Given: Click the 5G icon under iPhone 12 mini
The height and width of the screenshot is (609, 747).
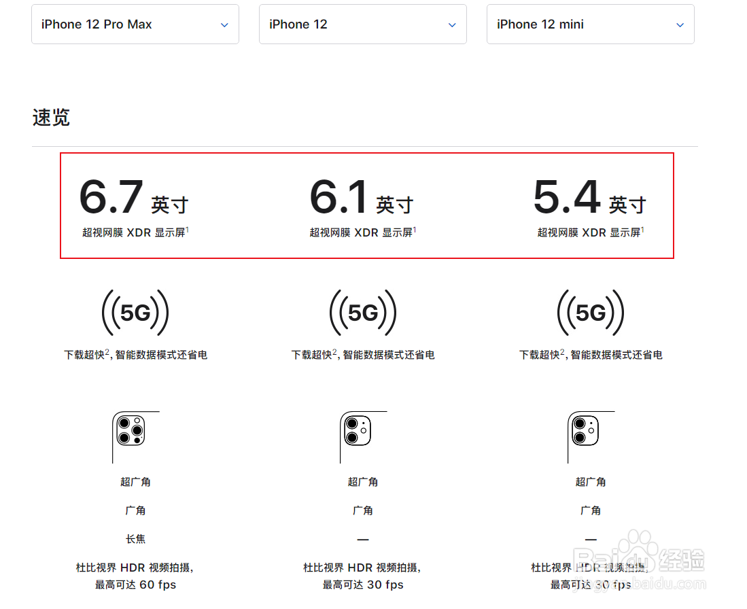Looking at the screenshot, I should tap(591, 313).
